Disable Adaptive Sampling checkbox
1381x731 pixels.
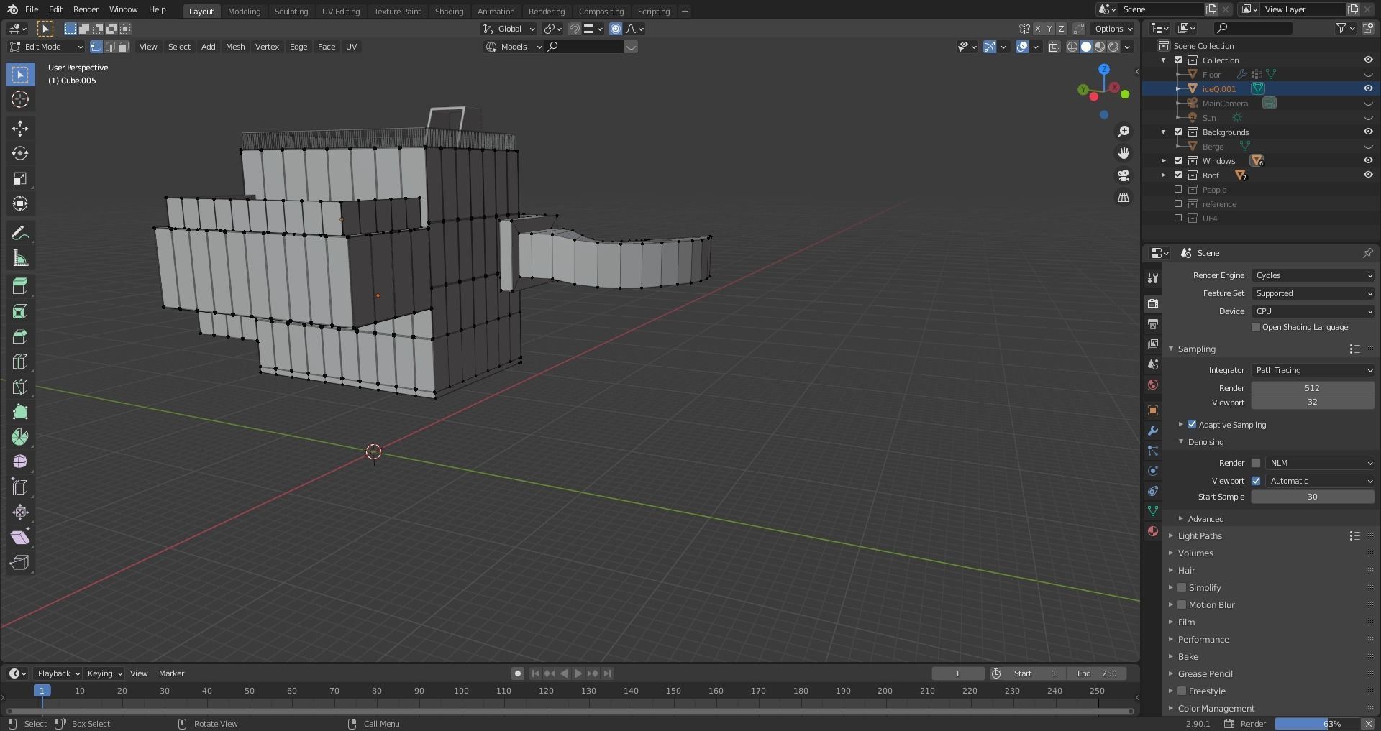click(x=1192, y=425)
